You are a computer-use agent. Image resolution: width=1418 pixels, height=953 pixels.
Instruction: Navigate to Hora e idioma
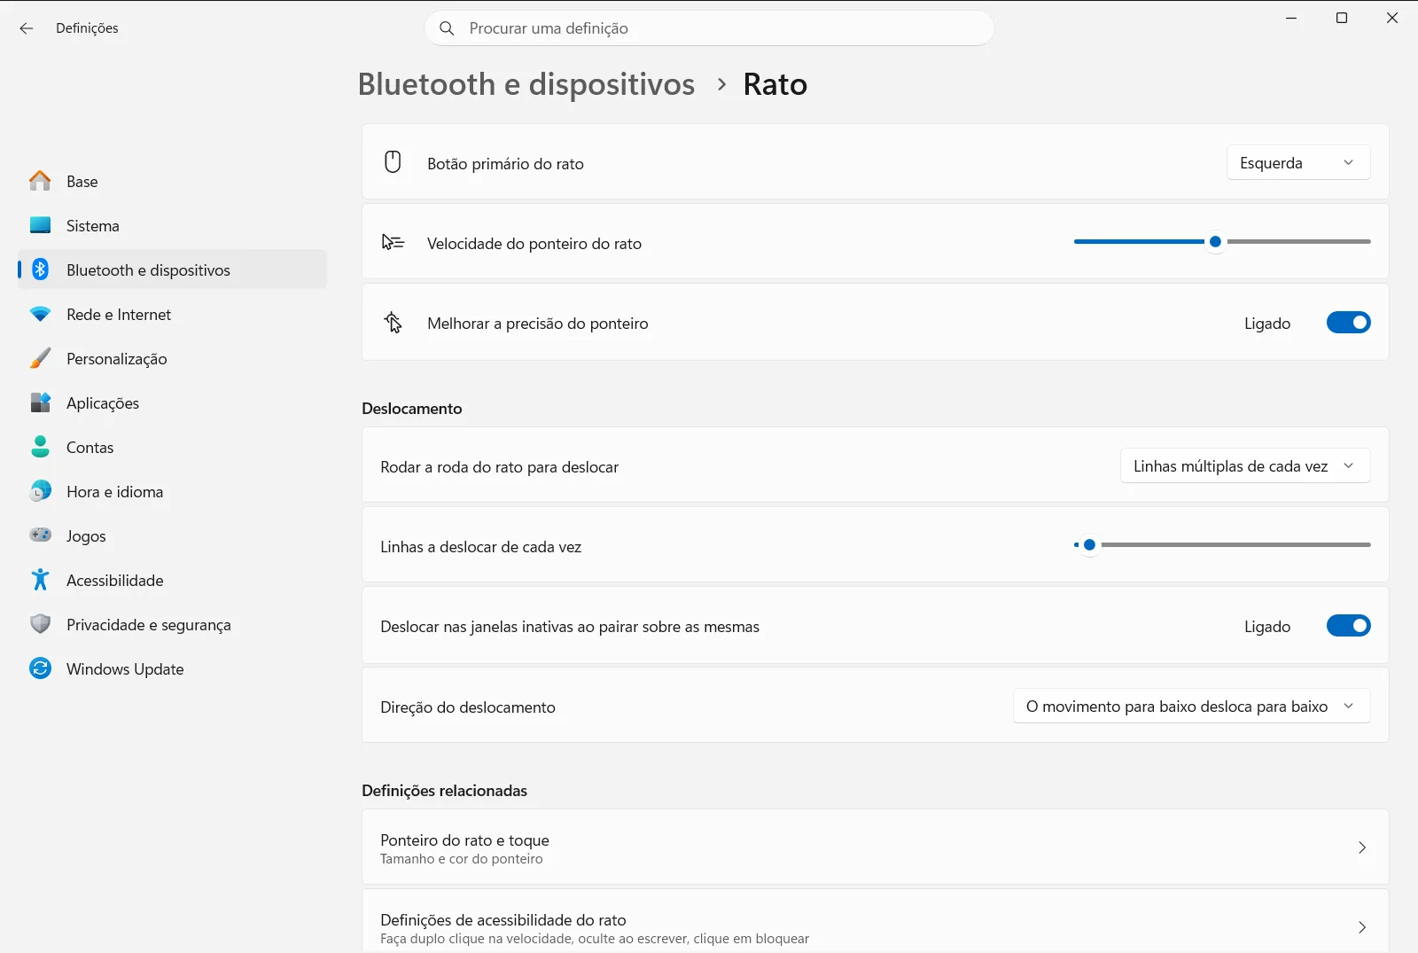(173, 491)
